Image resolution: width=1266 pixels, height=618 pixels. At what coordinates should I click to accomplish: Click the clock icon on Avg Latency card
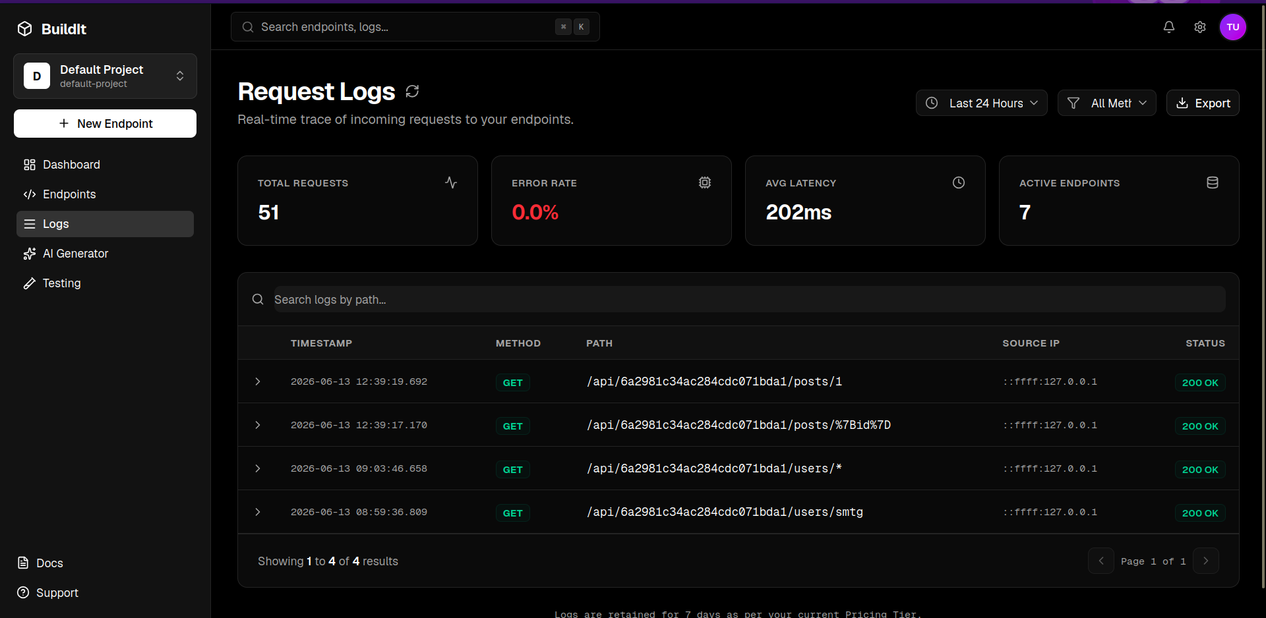pos(959,183)
